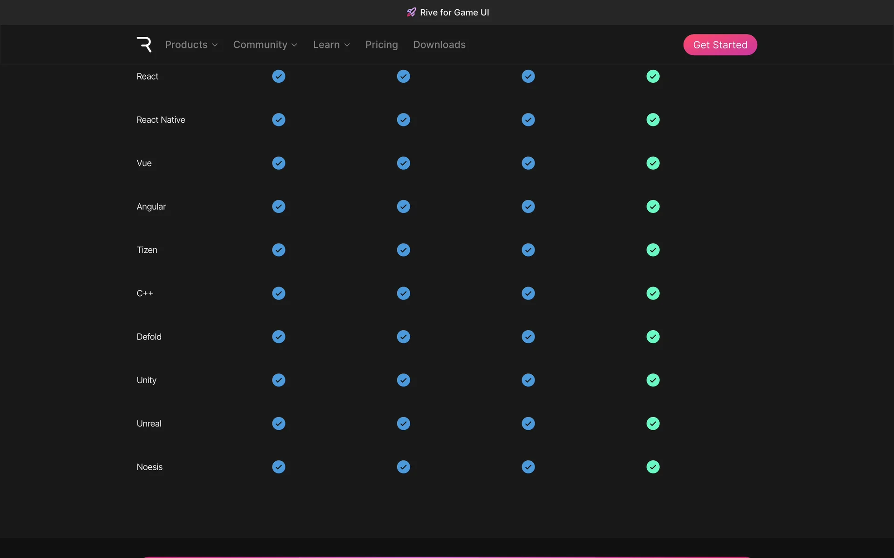Click first blue checkmark in Unity row
Screen dimensions: 894x558
[278, 380]
